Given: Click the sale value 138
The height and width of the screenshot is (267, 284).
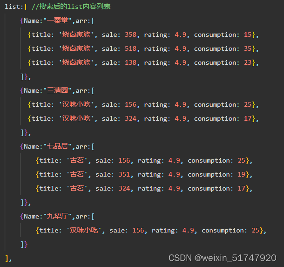Looking at the screenshot, I should click(x=130, y=62).
